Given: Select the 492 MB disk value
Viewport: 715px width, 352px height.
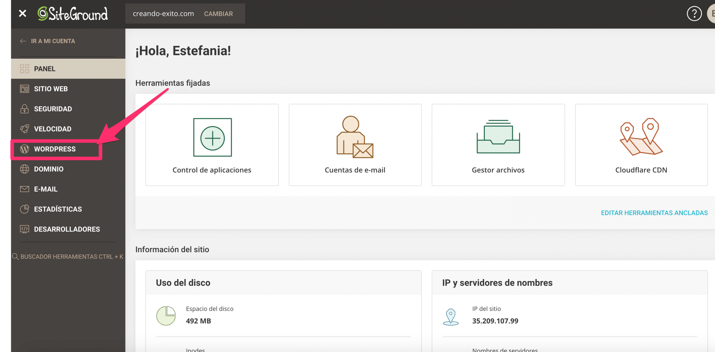Looking at the screenshot, I should tap(199, 321).
